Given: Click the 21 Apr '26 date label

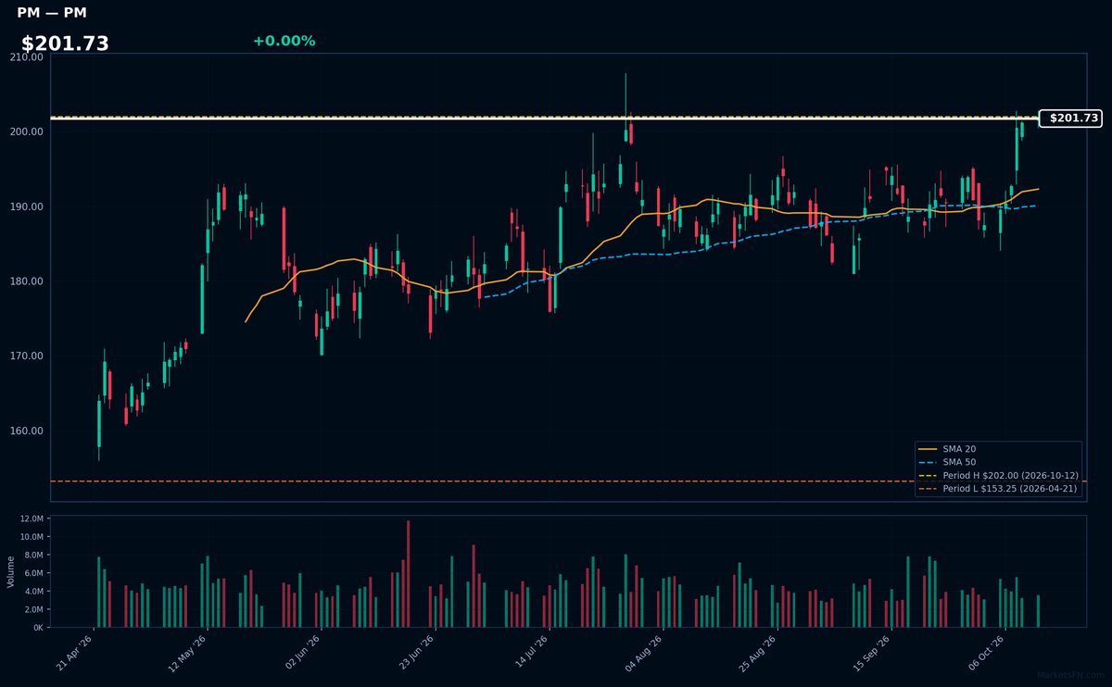Looking at the screenshot, I should tap(75, 653).
